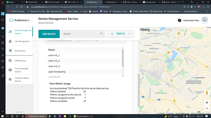The height and width of the screenshot is (118, 211).
Task: Click the Opera logo menu
Action: [3, 3]
